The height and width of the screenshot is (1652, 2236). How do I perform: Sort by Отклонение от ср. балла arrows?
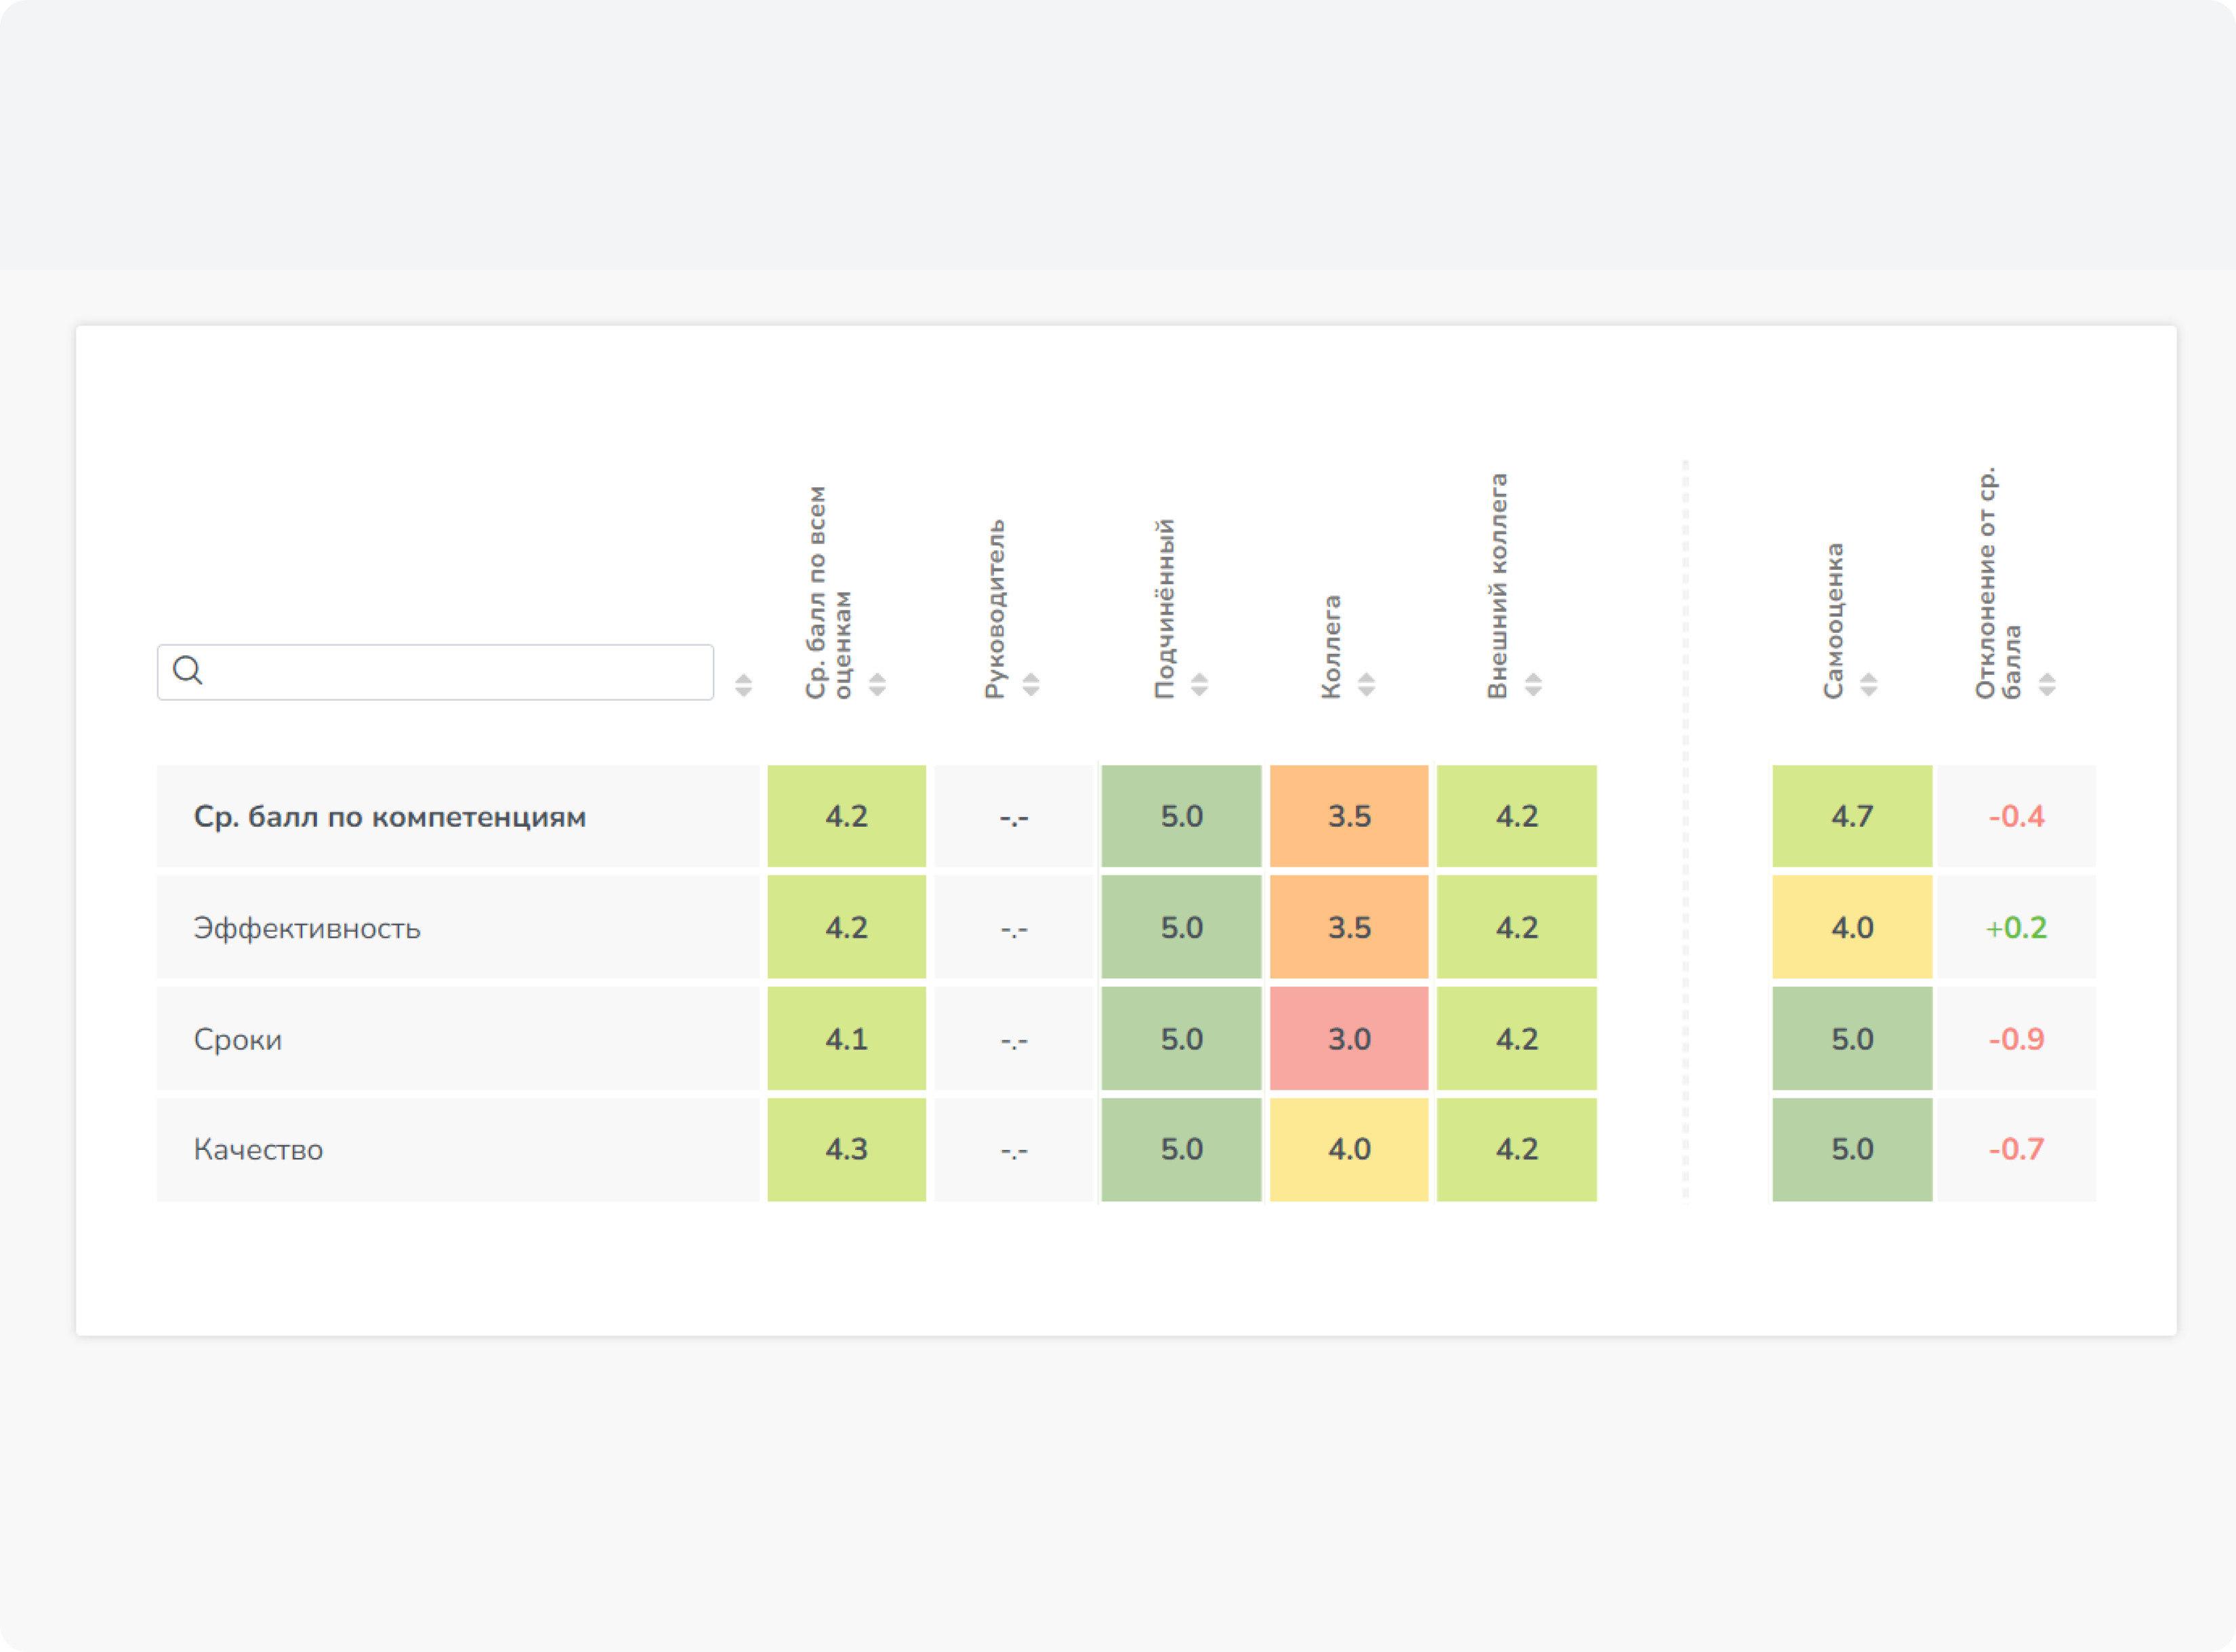[2047, 684]
